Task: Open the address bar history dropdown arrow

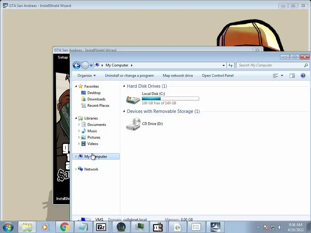Action: point(224,65)
